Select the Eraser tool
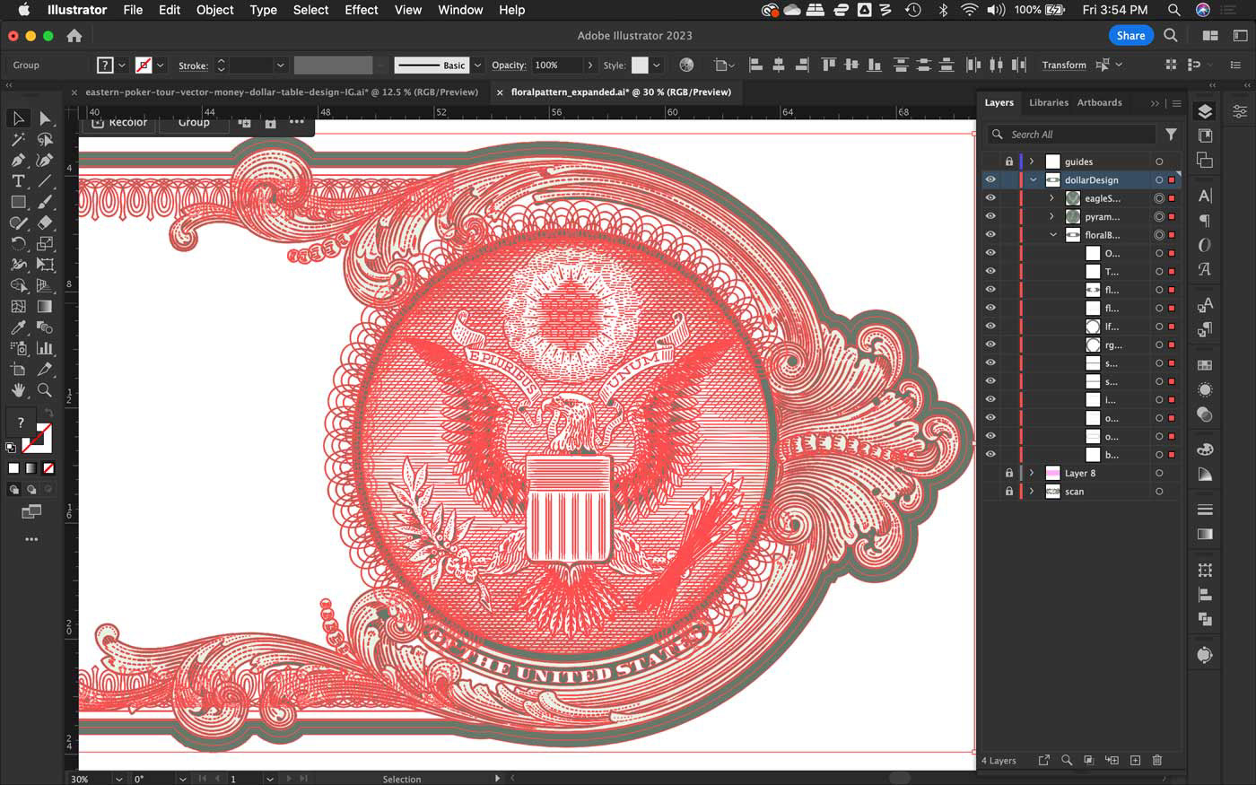The width and height of the screenshot is (1256, 785). 45,222
